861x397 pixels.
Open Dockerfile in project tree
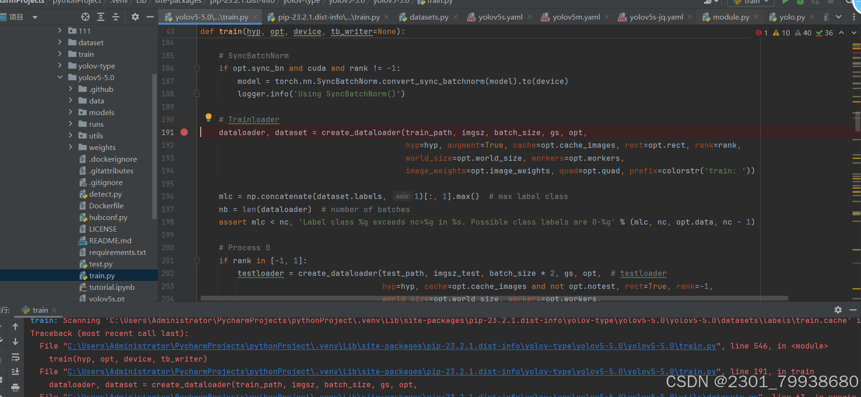point(106,205)
